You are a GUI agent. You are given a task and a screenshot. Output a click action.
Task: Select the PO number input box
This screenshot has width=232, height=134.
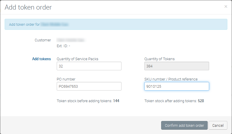(x=89, y=86)
